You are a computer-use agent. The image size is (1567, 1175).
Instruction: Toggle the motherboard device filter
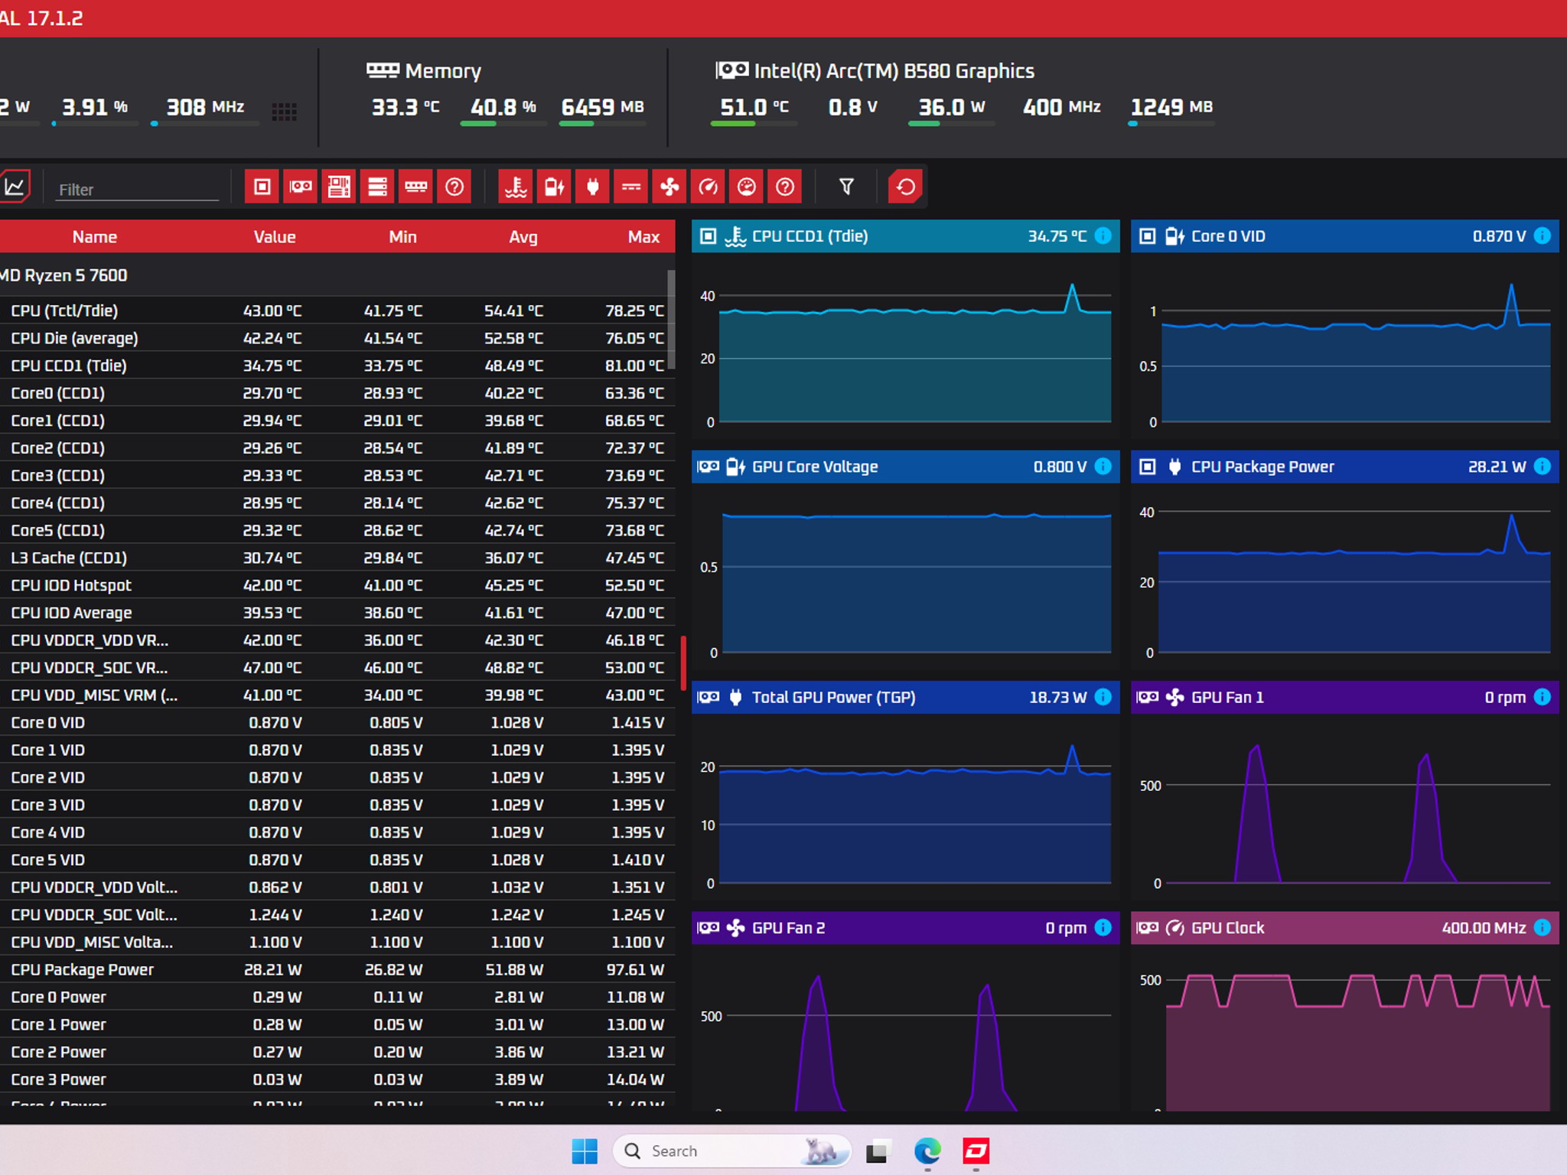click(339, 187)
